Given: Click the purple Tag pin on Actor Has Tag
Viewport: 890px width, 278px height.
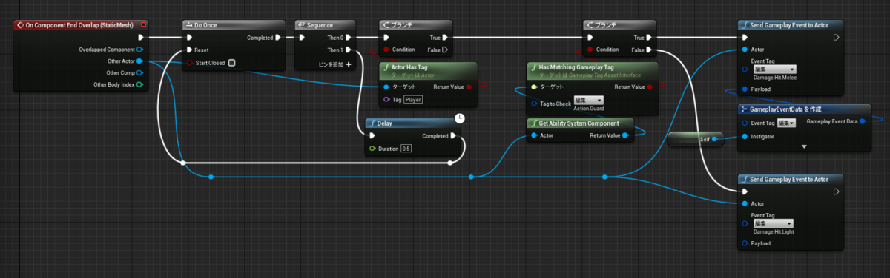Looking at the screenshot, I should (x=386, y=99).
